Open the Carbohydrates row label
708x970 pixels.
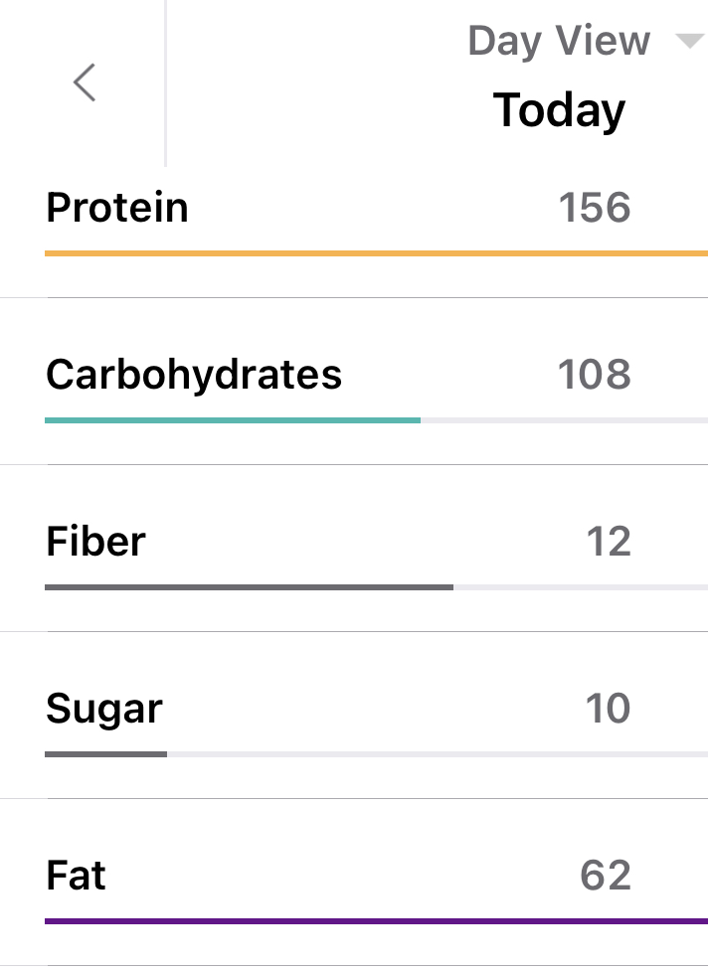(194, 375)
